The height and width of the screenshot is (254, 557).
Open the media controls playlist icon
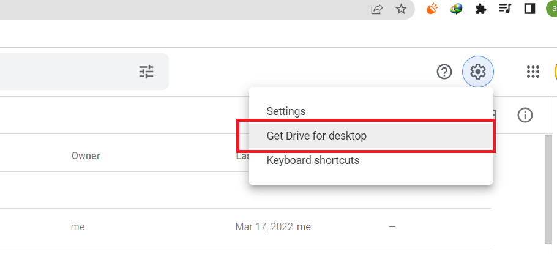[505, 9]
